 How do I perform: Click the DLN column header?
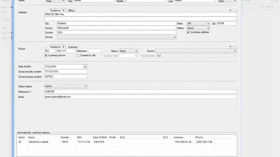122,137
